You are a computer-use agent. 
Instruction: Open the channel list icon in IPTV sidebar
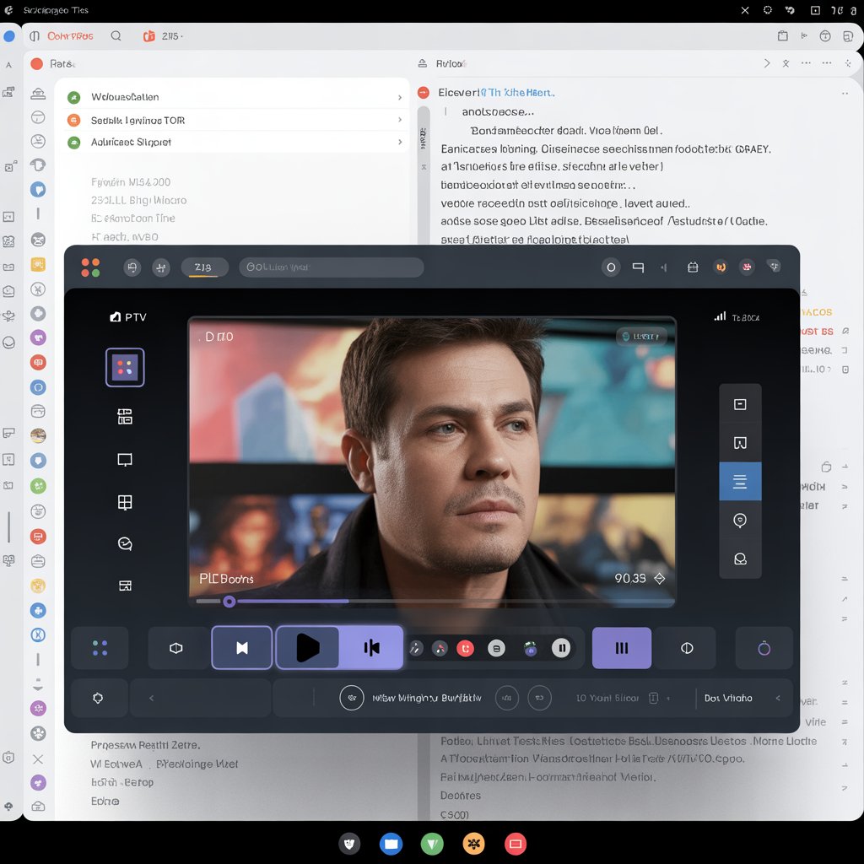[125, 415]
